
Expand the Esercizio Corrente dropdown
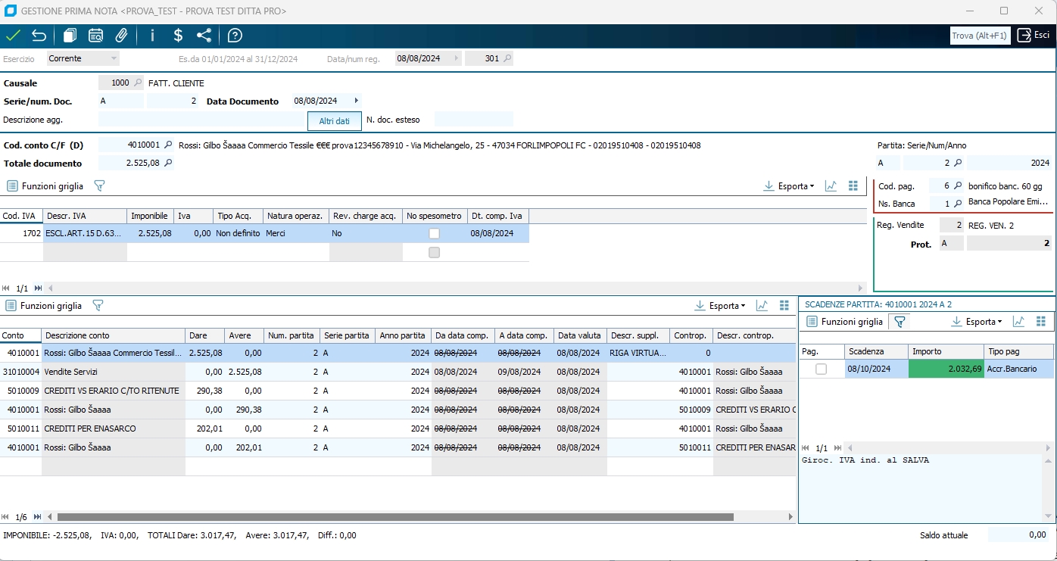point(114,58)
